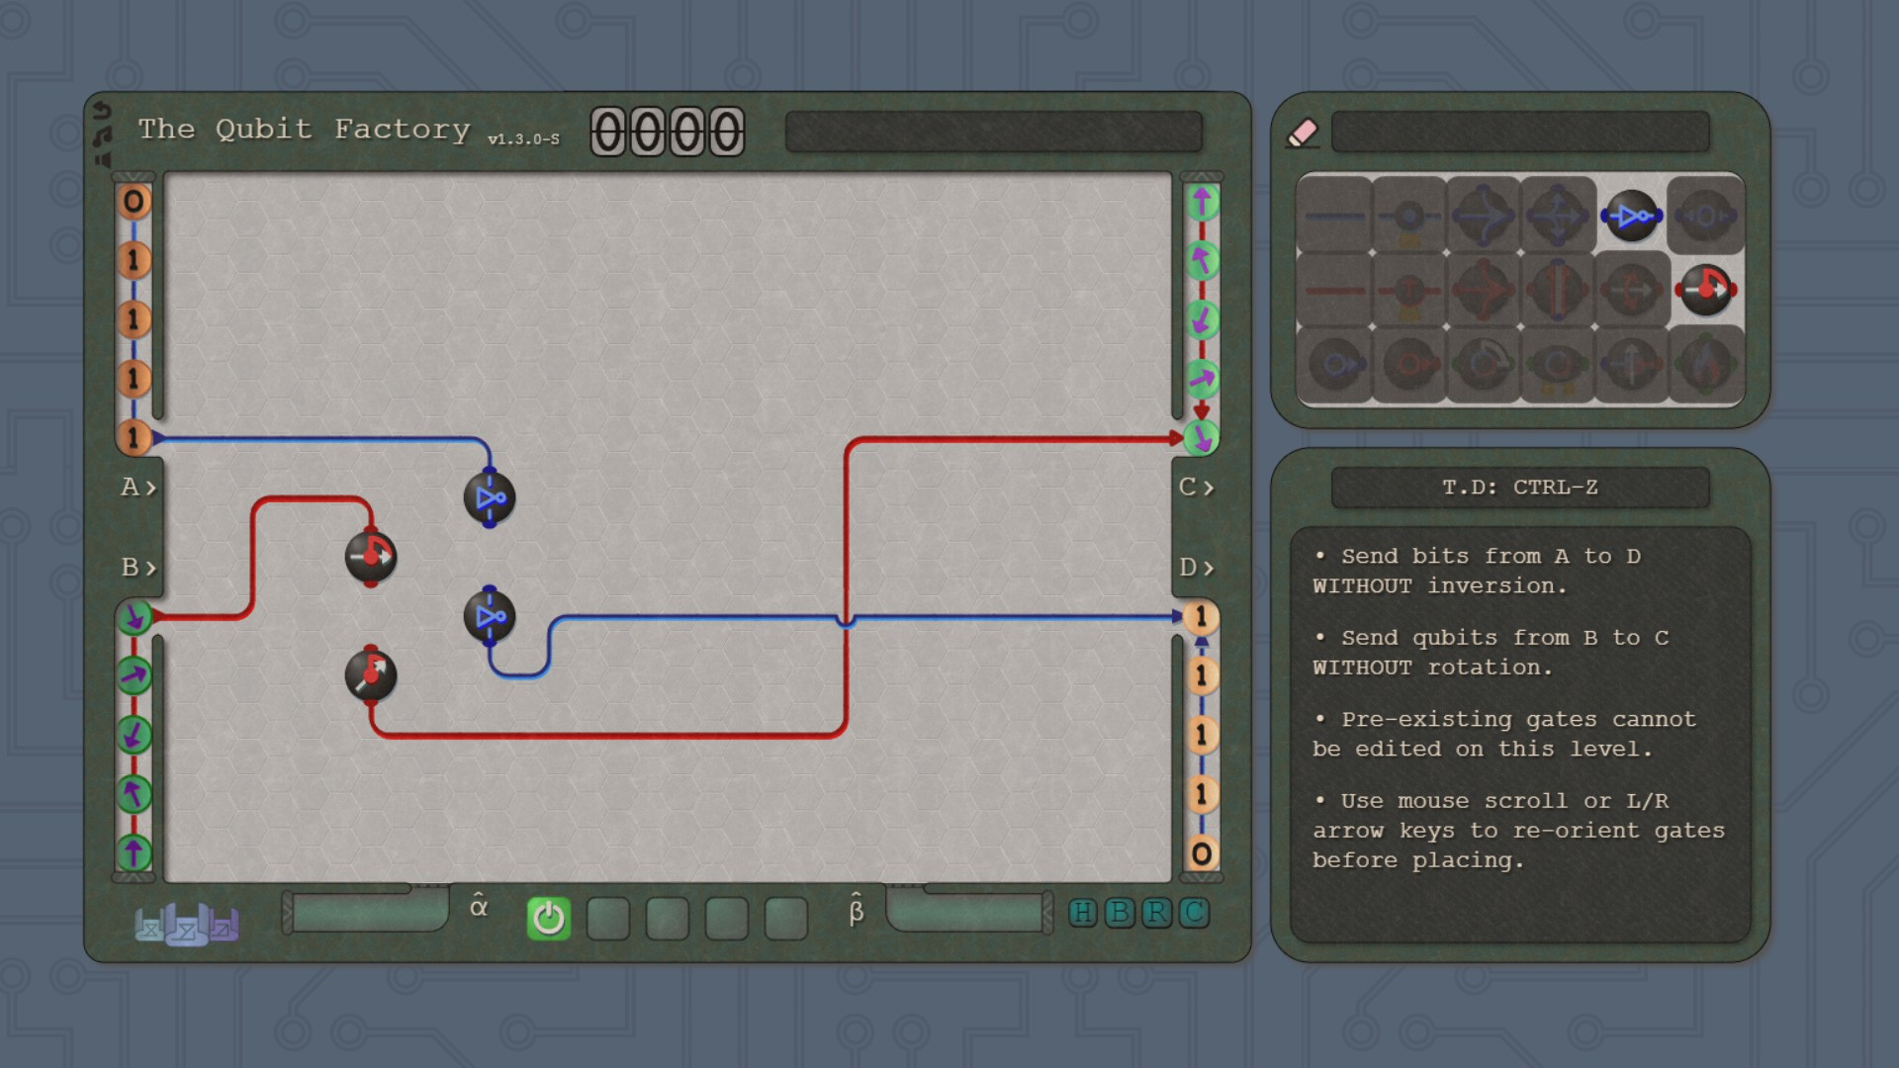Select the eraser tool
Screen dimensions: 1899x1068
pos(1303,133)
